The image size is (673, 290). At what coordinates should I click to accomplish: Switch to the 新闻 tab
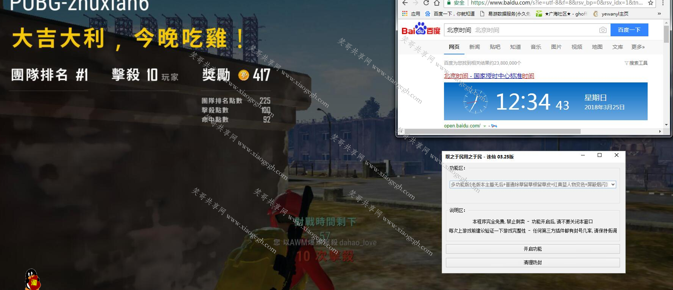(475, 47)
